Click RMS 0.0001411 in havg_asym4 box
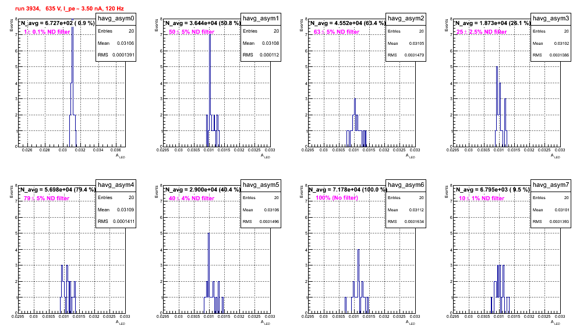 [116, 221]
